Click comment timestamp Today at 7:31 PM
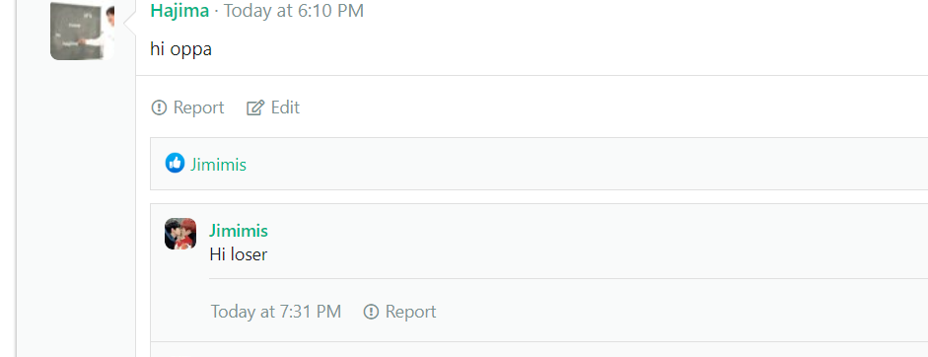This screenshot has height=357, width=928. (x=276, y=312)
